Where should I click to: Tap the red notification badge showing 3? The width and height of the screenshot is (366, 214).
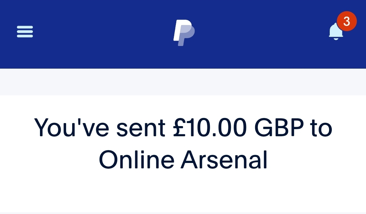pyautogui.click(x=347, y=21)
